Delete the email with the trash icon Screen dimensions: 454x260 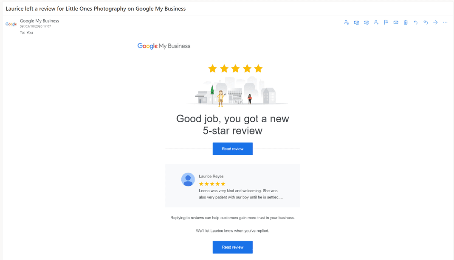tap(406, 22)
